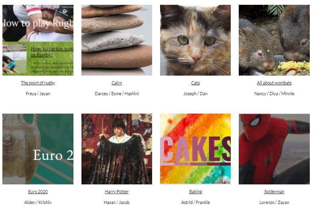Visit the Cats link

(x=196, y=83)
